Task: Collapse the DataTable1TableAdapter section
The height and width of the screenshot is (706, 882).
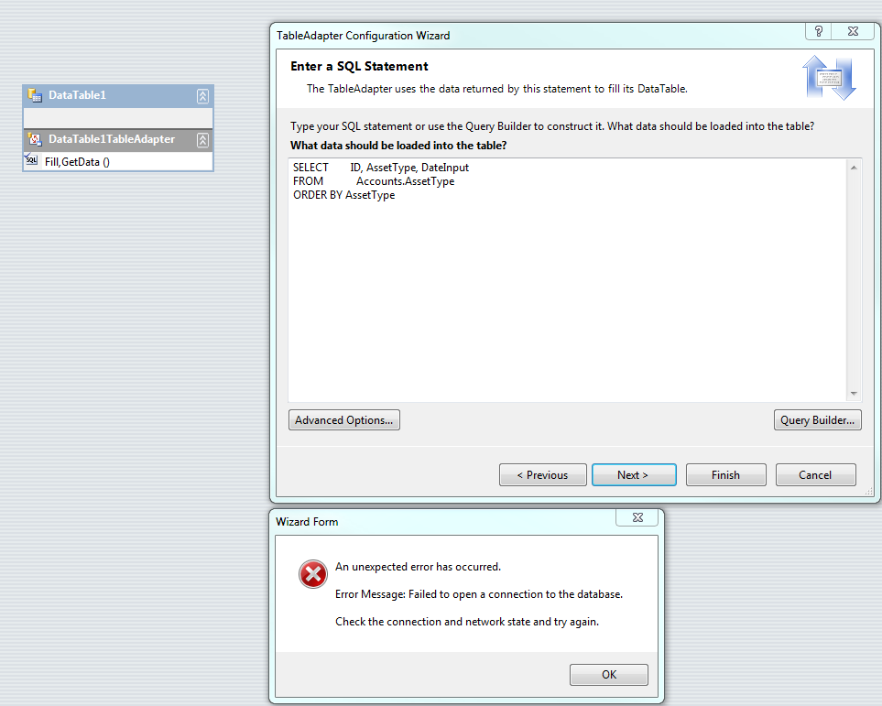Action: [202, 140]
